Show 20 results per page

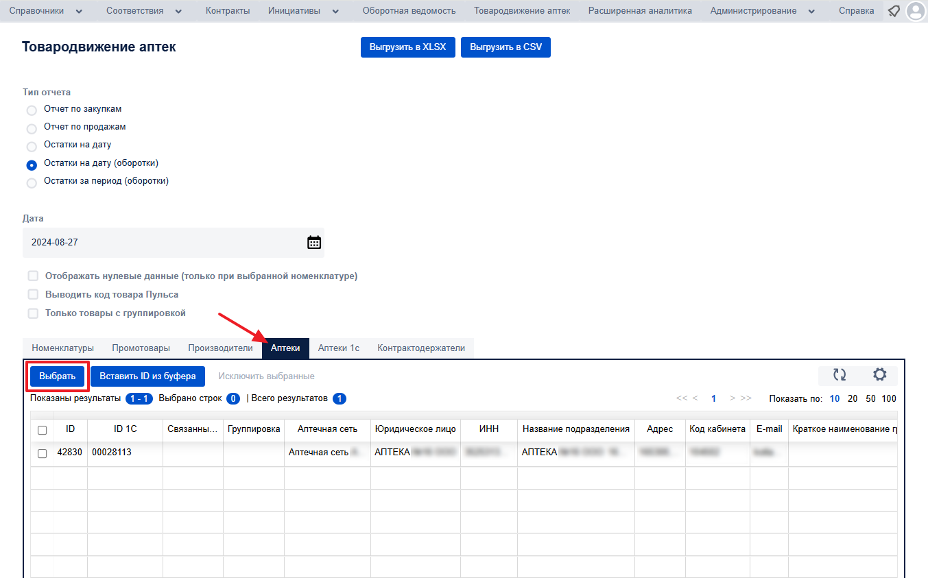(853, 398)
